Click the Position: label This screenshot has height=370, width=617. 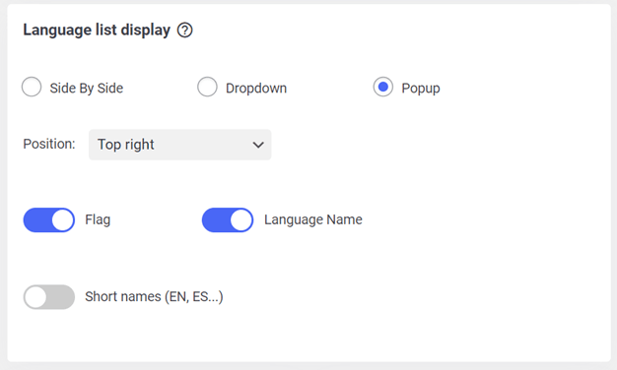tap(49, 144)
